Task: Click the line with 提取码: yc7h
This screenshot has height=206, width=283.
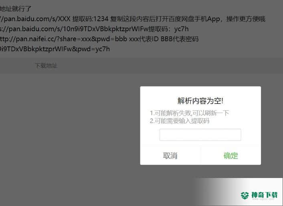Action: point(94,29)
